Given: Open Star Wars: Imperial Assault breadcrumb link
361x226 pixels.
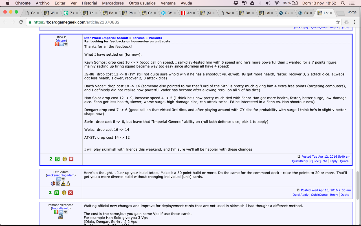Looking at the screenshot, I should coord(106,38).
